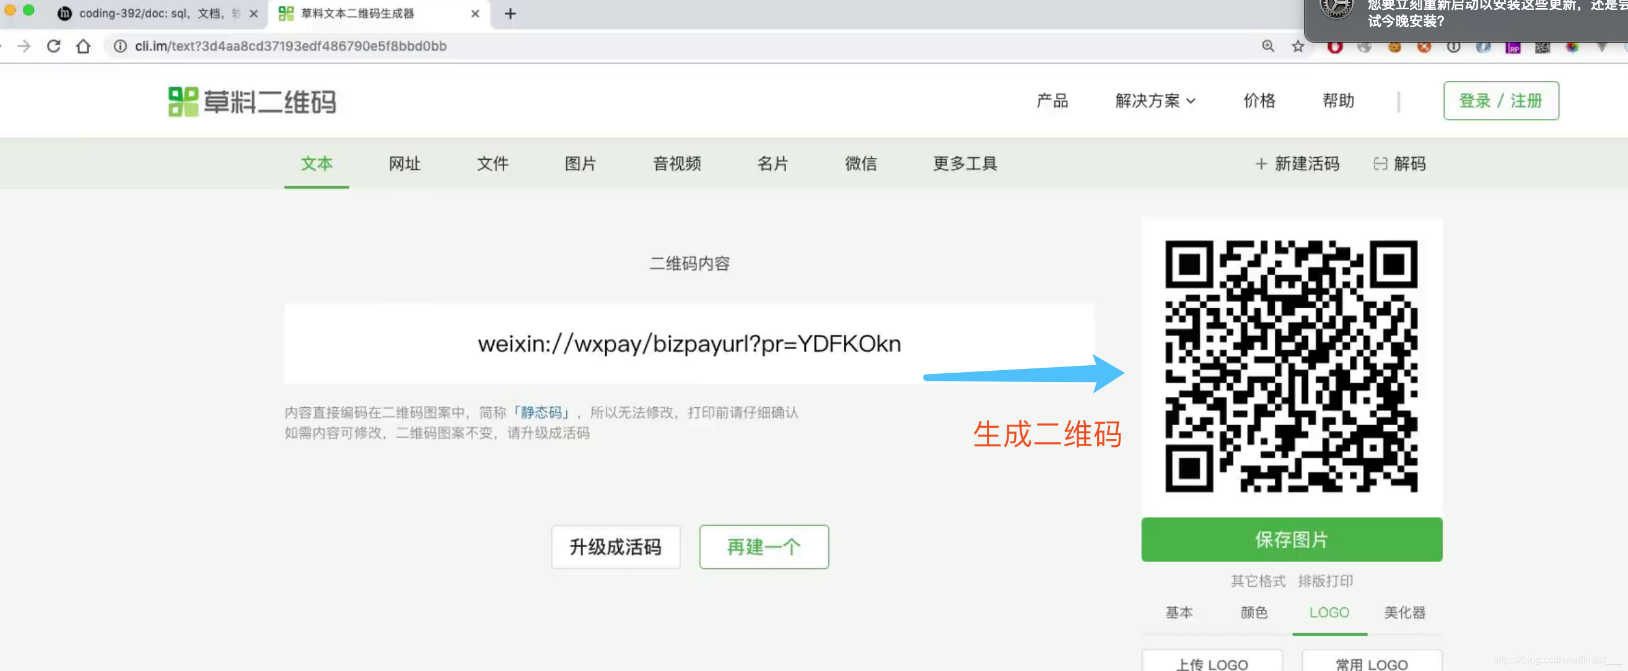1628x671 pixels.
Task: Switch to the 基本 style tab
Action: 1179,612
